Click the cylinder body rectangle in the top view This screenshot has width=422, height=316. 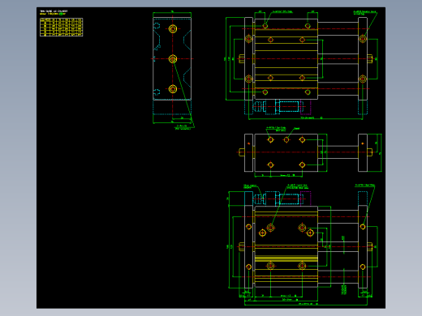286,59
